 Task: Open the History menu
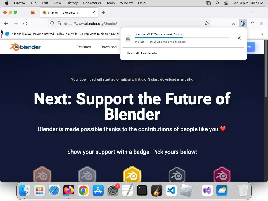(72, 3)
